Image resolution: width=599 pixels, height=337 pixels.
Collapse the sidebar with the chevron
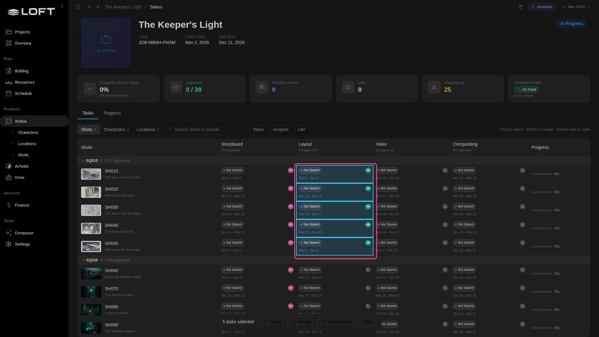point(62,6)
